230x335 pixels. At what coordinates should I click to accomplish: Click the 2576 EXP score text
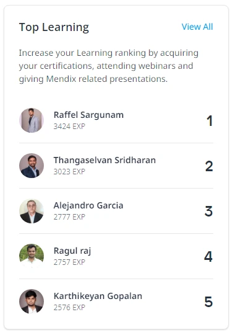(69, 308)
